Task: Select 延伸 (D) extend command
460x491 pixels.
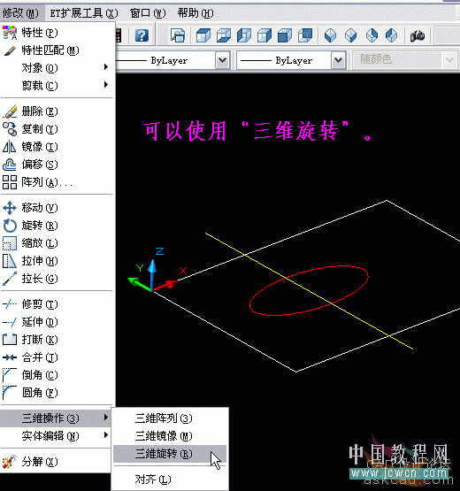Action: point(57,322)
